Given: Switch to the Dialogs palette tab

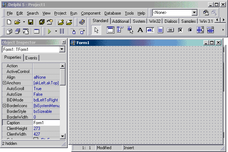Looking at the screenshot, I should [x=171, y=21].
